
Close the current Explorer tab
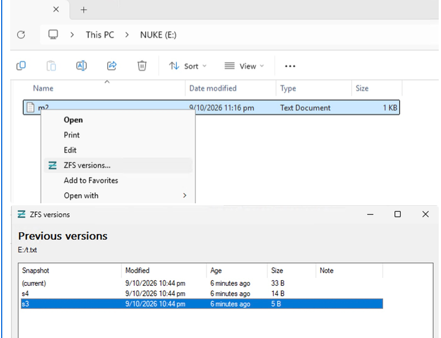pyautogui.click(x=56, y=10)
